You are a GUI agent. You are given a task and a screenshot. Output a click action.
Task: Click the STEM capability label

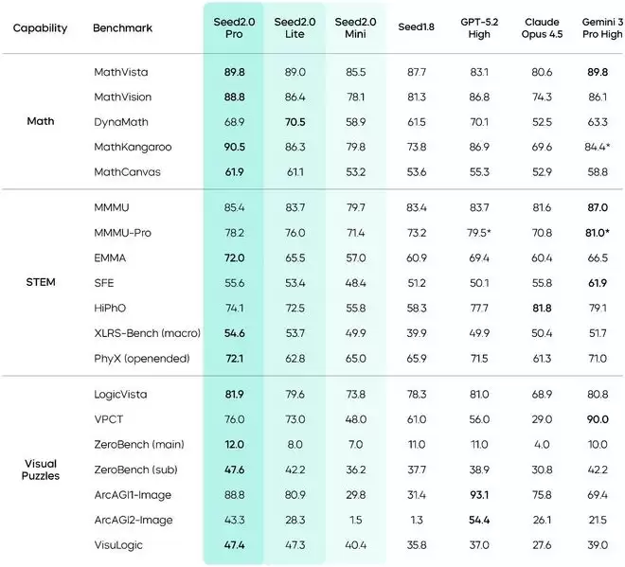click(x=40, y=281)
